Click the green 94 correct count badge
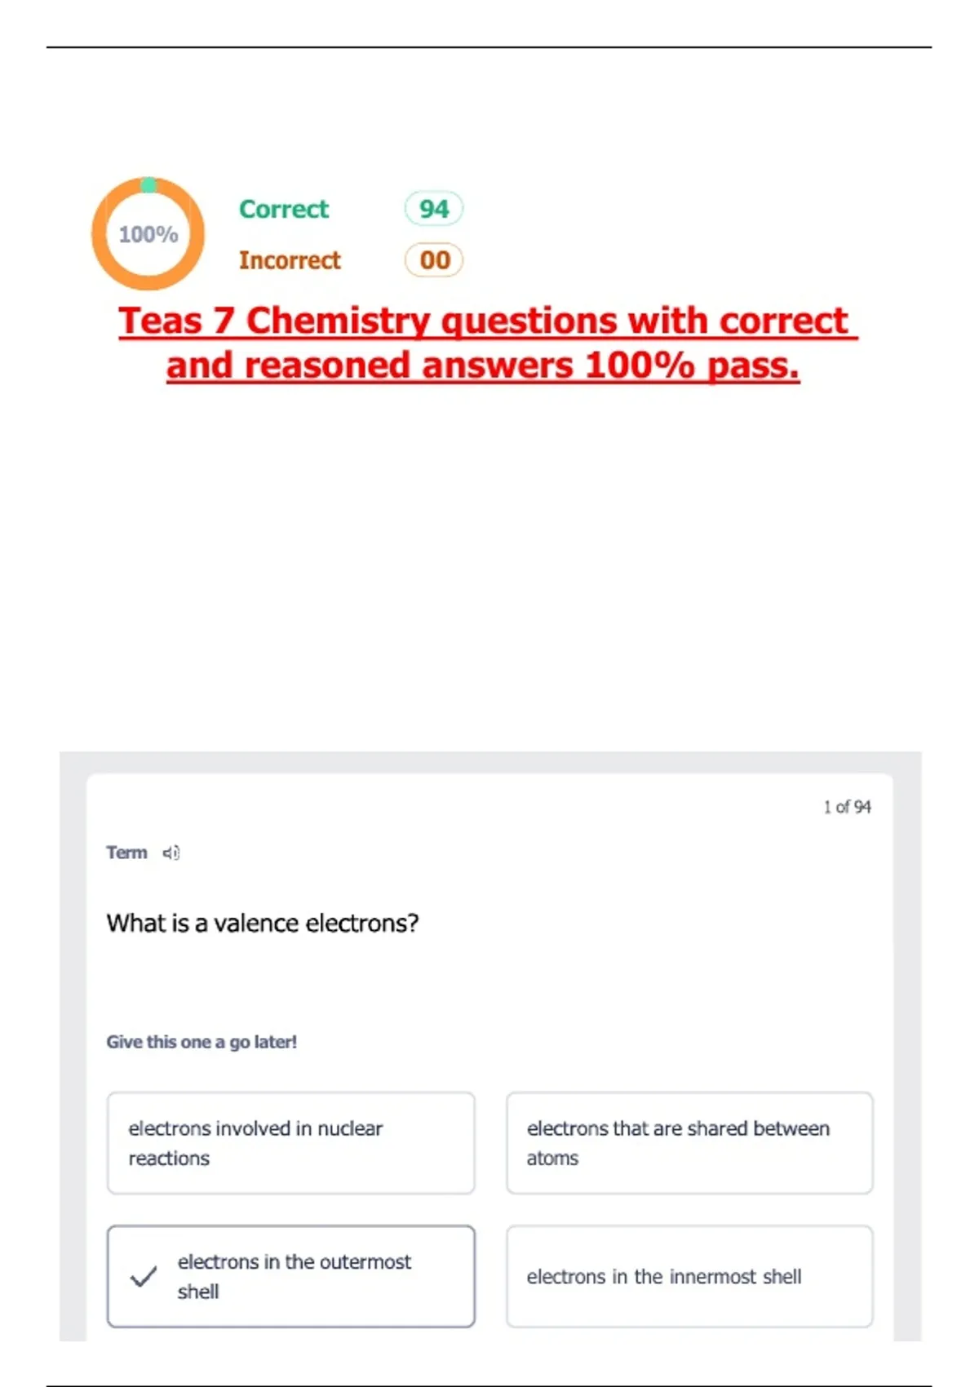This screenshot has height=1387, width=979. click(x=434, y=209)
